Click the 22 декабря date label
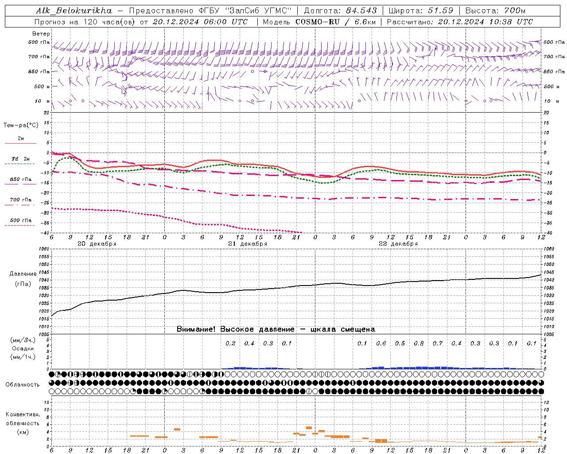 click(398, 244)
